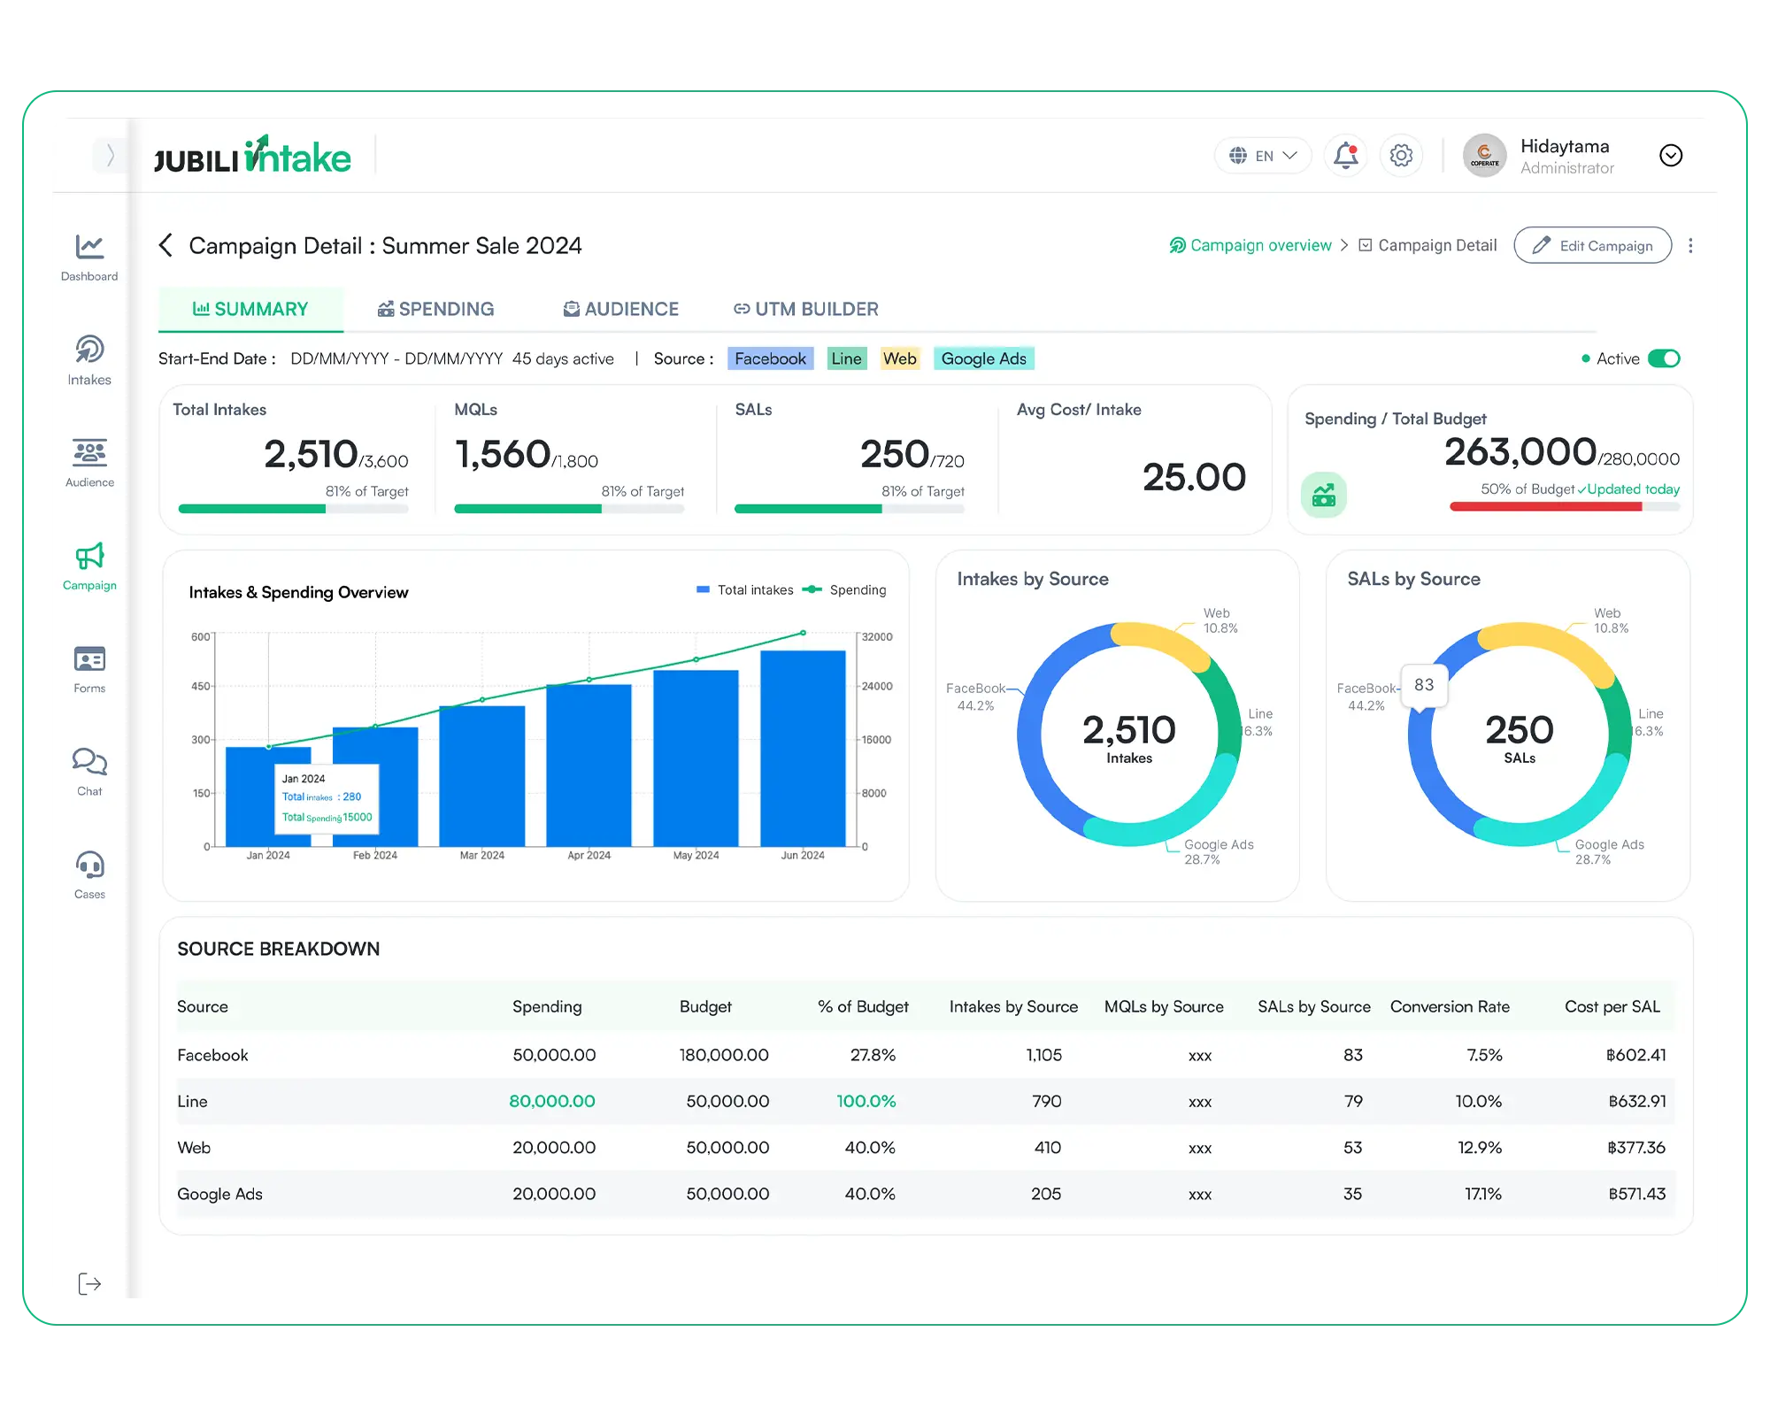Toggle the Active campaign switch
1770x1416 pixels.
pyautogui.click(x=1664, y=358)
